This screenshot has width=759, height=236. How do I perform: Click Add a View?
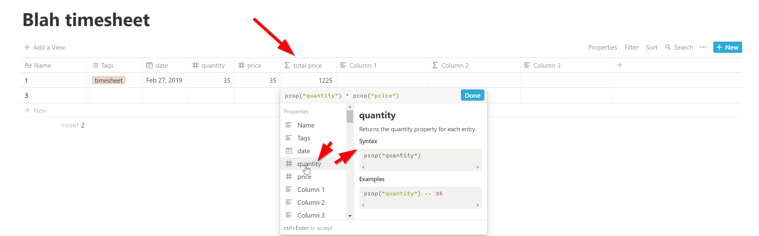[x=45, y=47]
